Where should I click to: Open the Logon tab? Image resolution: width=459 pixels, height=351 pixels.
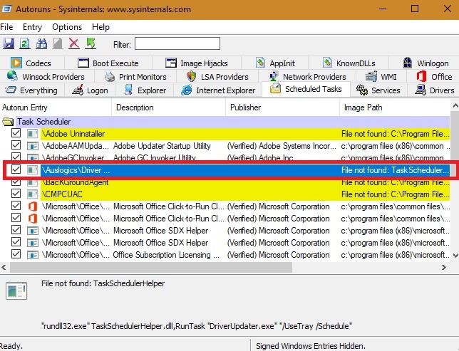90,90
